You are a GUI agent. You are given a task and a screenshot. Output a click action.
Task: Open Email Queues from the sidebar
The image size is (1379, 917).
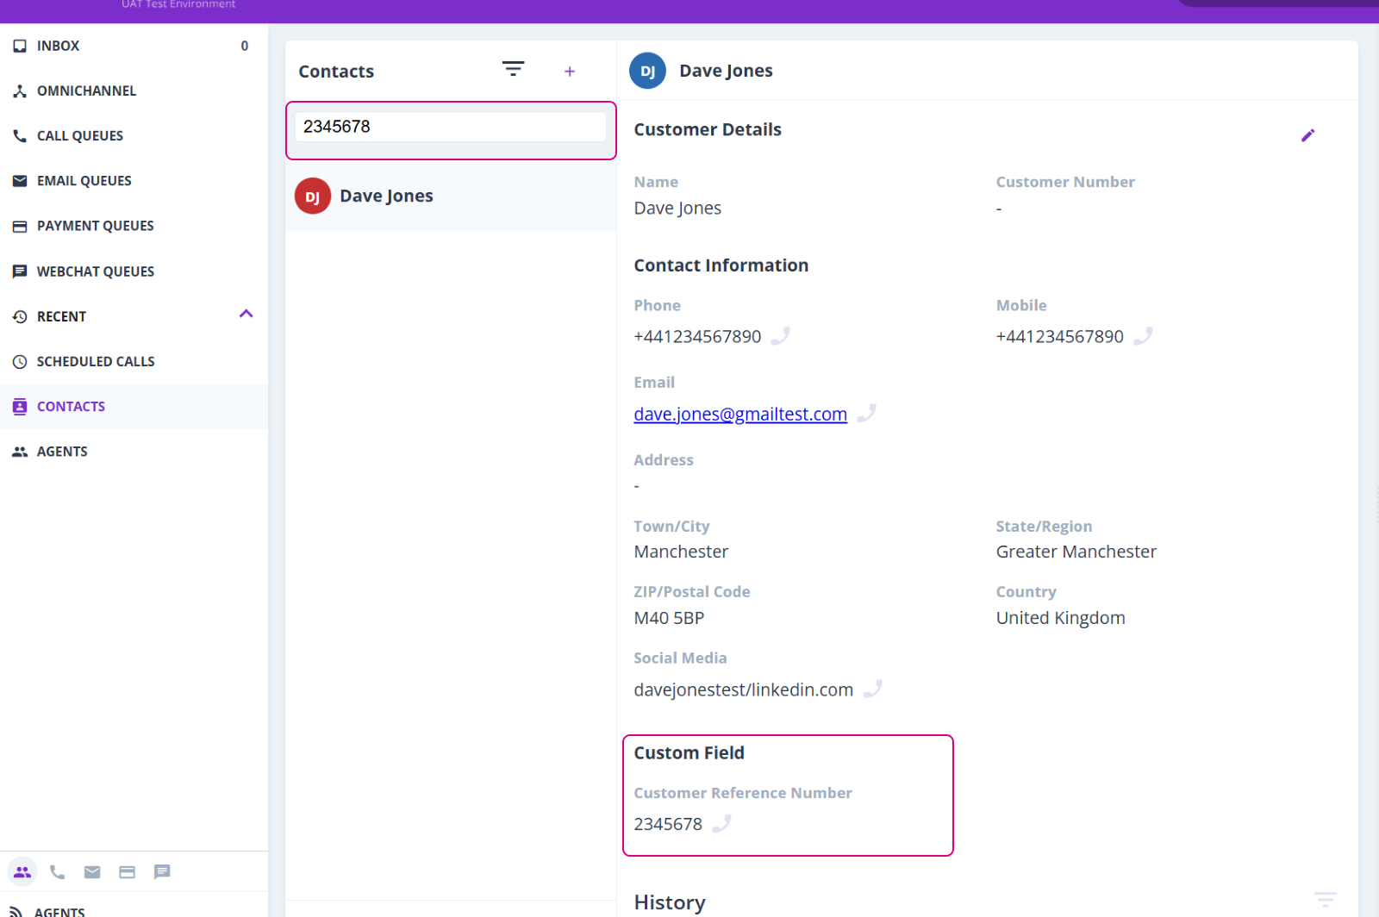(82, 180)
